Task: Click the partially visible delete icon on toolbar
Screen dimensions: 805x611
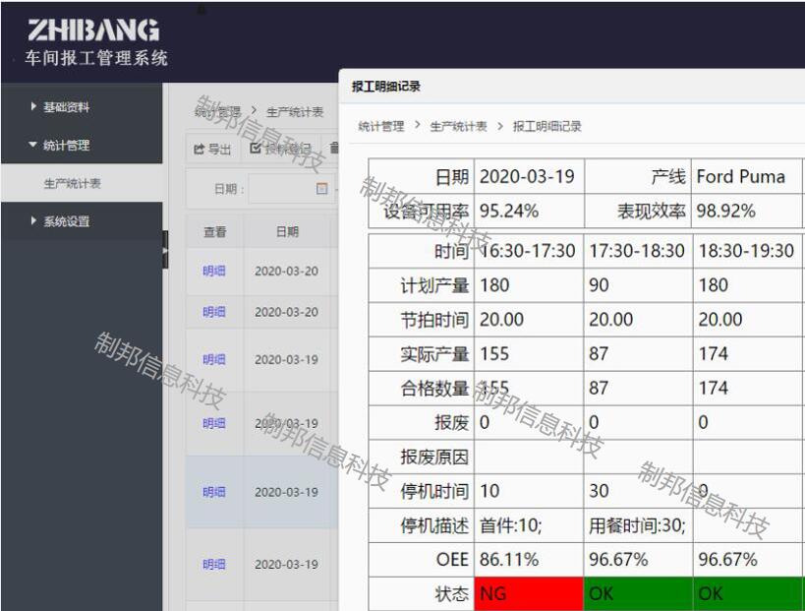Action: [334, 149]
